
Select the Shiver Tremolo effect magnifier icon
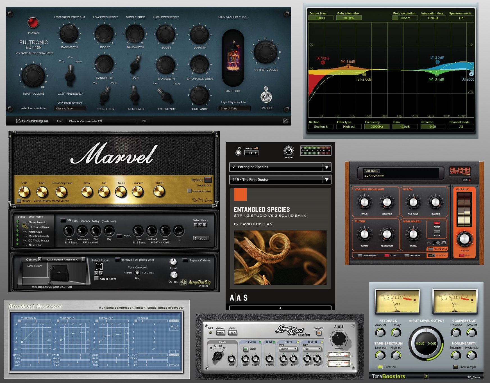click(24, 222)
